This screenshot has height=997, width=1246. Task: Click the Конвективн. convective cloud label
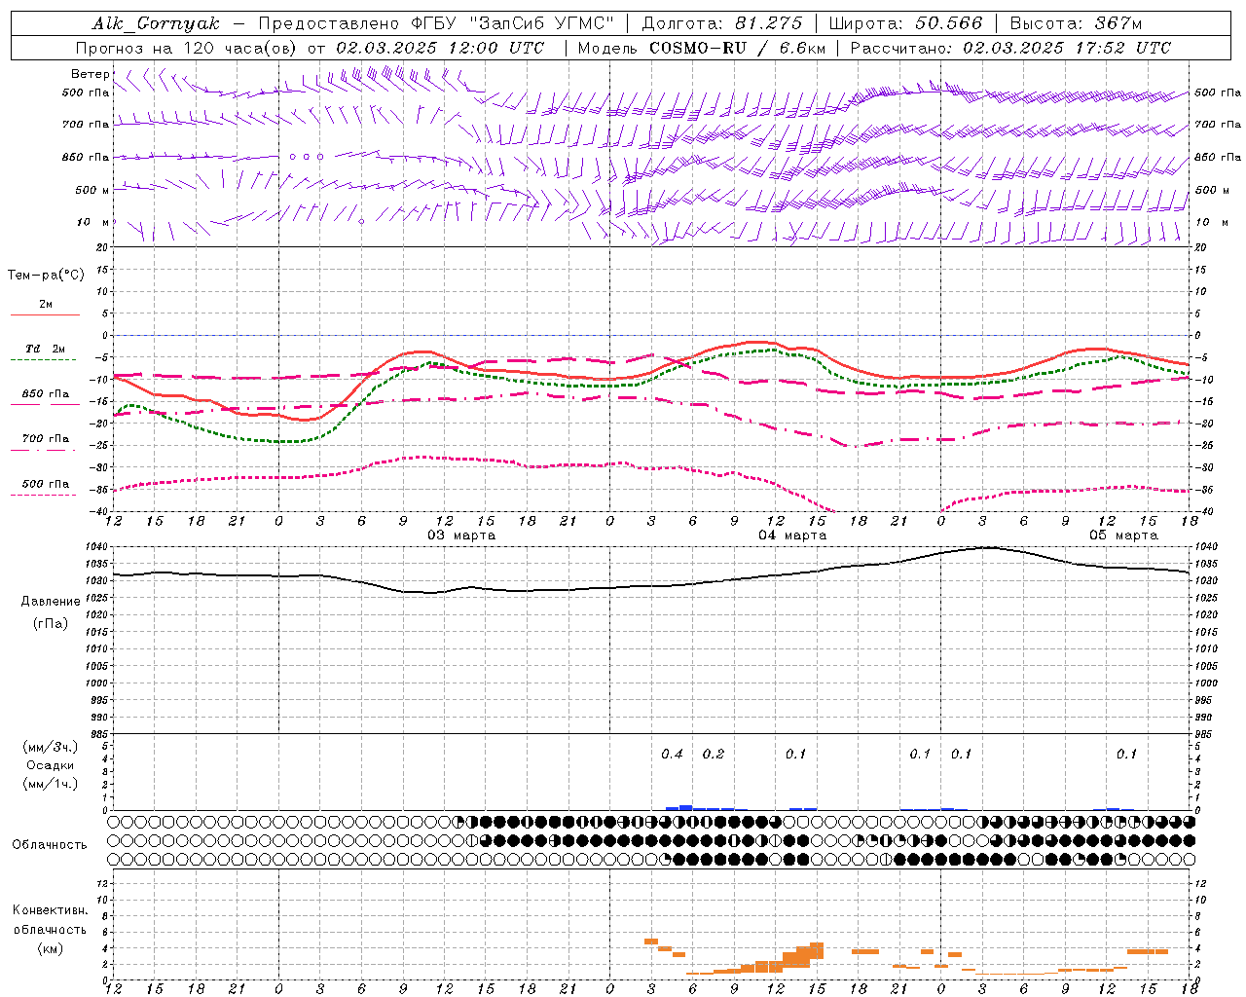point(50,910)
